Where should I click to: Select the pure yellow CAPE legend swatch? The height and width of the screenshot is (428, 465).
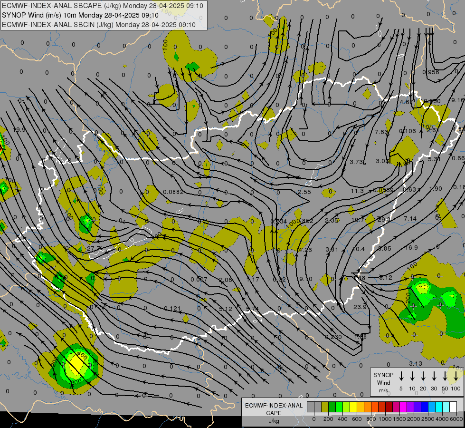(x=353, y=407)
